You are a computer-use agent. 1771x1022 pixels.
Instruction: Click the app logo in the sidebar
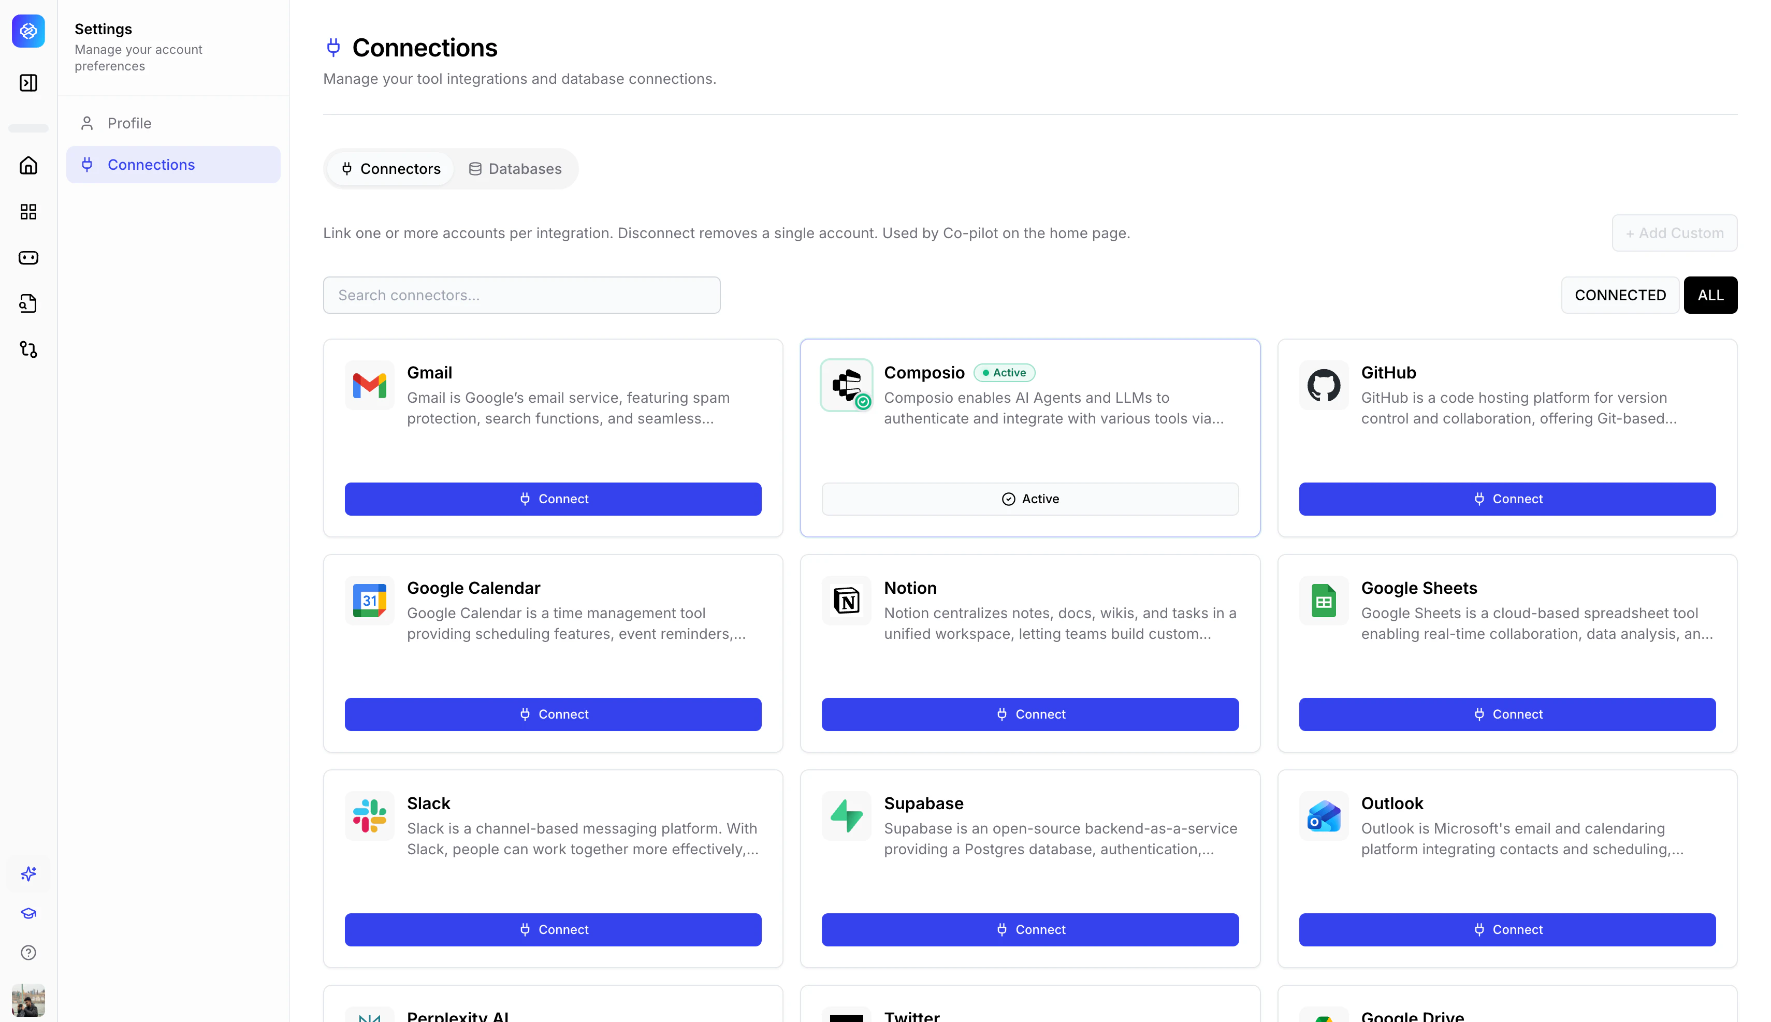coord(28,31)
